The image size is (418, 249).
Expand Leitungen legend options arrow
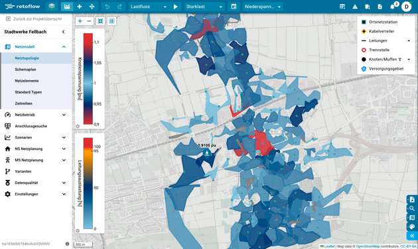[x=409, y=41]
